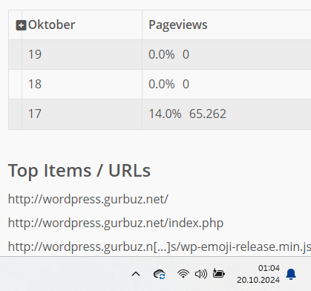Open the Wi-Fi network tray icon
The width and height of the screenshot is (311, 291).
tap(183, 274)
